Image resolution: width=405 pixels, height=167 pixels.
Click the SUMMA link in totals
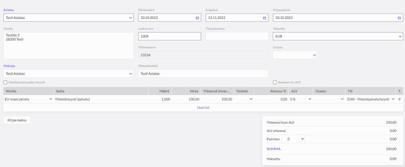pos(274,149)
